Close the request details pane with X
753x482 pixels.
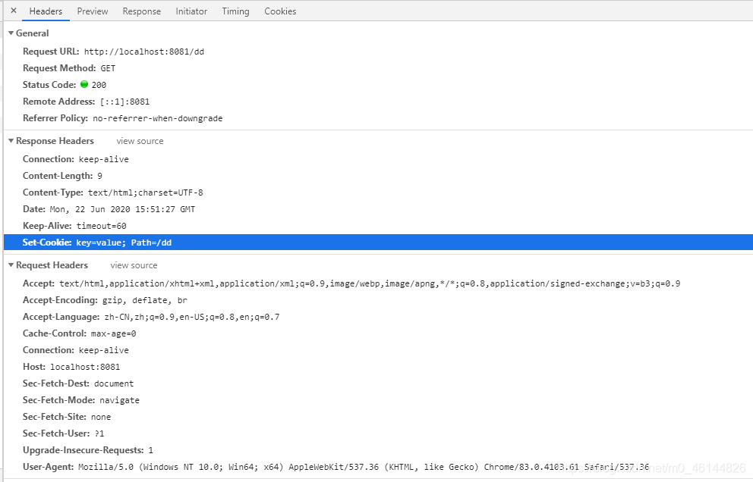pos(14,11)
